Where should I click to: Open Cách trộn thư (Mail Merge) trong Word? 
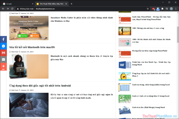[x=149, y=107]
